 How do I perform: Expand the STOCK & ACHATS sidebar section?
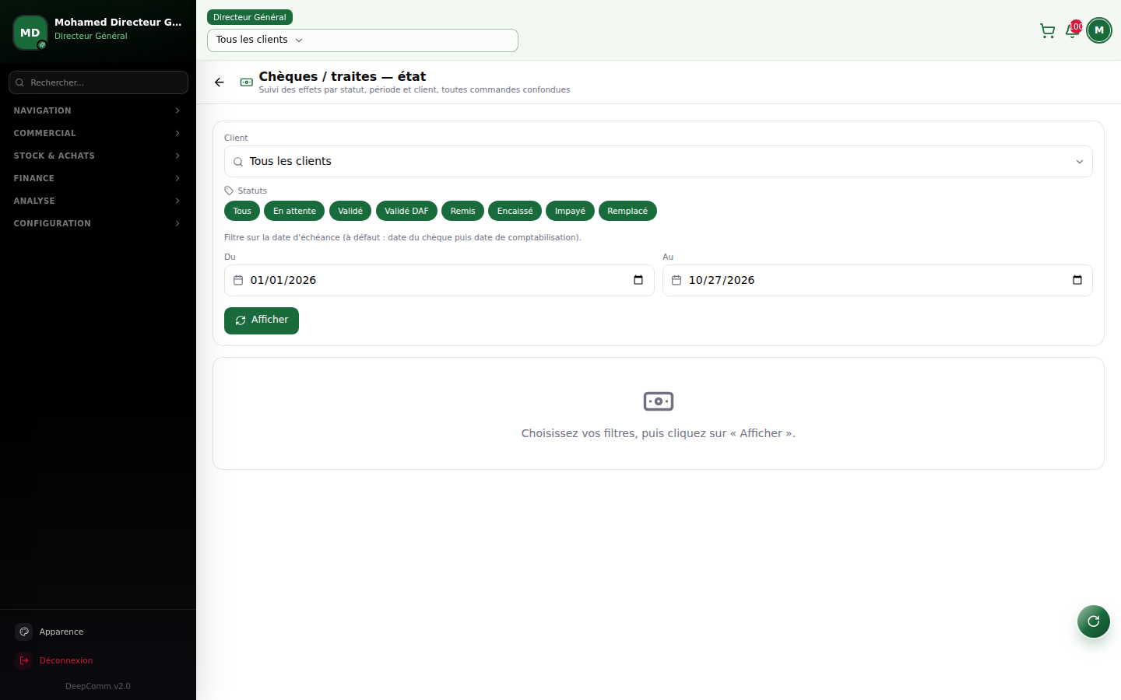point(98,156)
